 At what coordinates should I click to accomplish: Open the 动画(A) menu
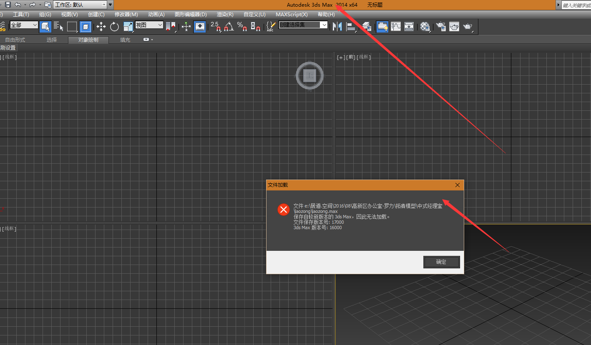tap(156, 14)
